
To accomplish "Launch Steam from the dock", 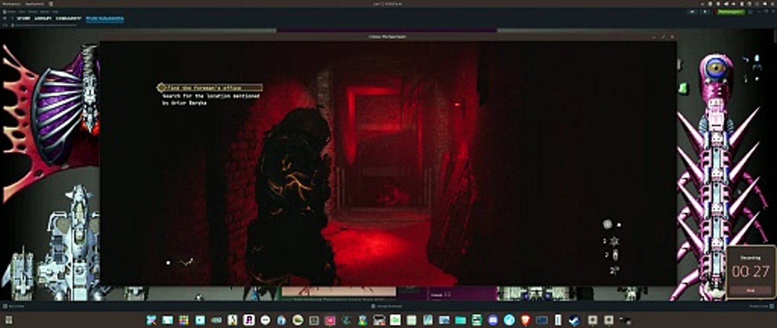I will coord(574,321).
